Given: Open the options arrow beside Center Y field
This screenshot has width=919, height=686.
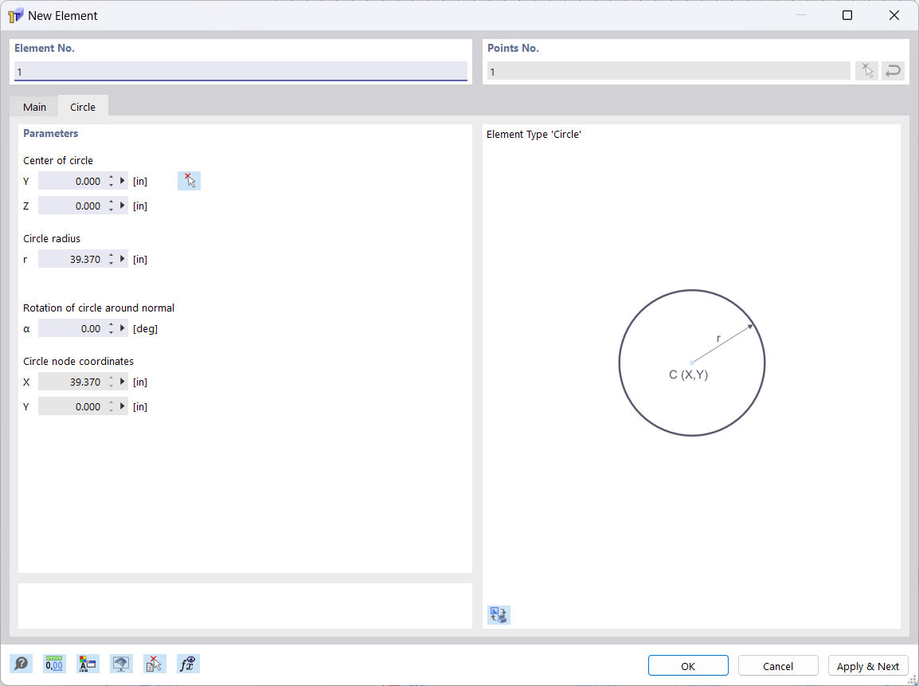Looking at the screenshot, I should click(123, 181).
